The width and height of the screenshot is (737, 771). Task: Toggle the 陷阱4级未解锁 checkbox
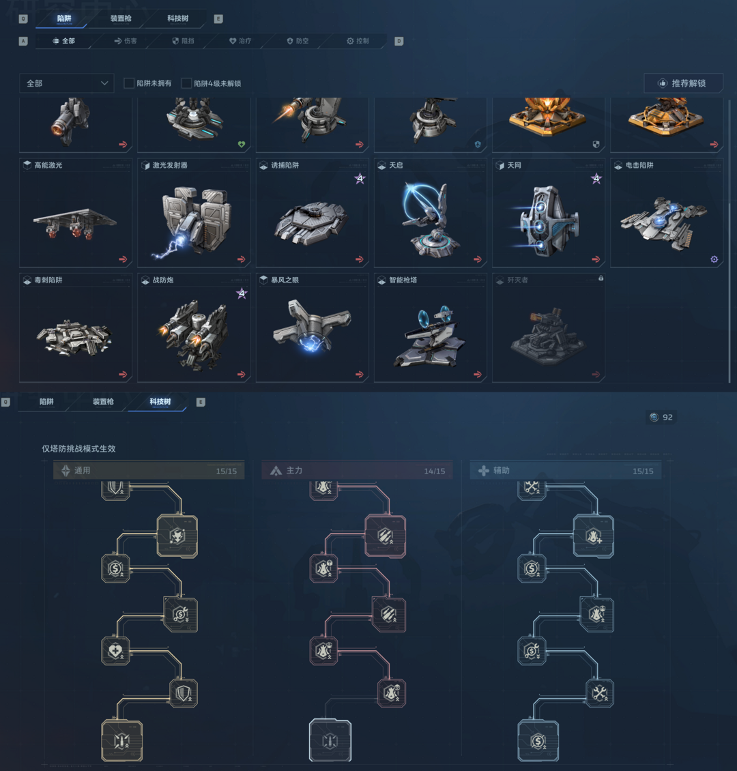[186, 83]
